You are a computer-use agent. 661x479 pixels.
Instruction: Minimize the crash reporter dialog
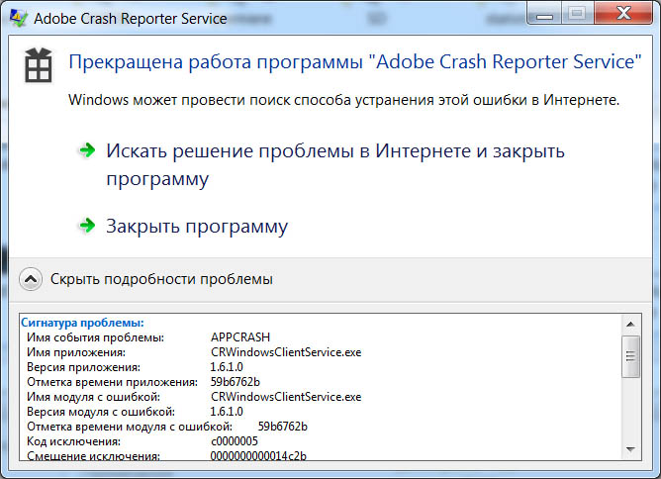click(x=544, y=15)
